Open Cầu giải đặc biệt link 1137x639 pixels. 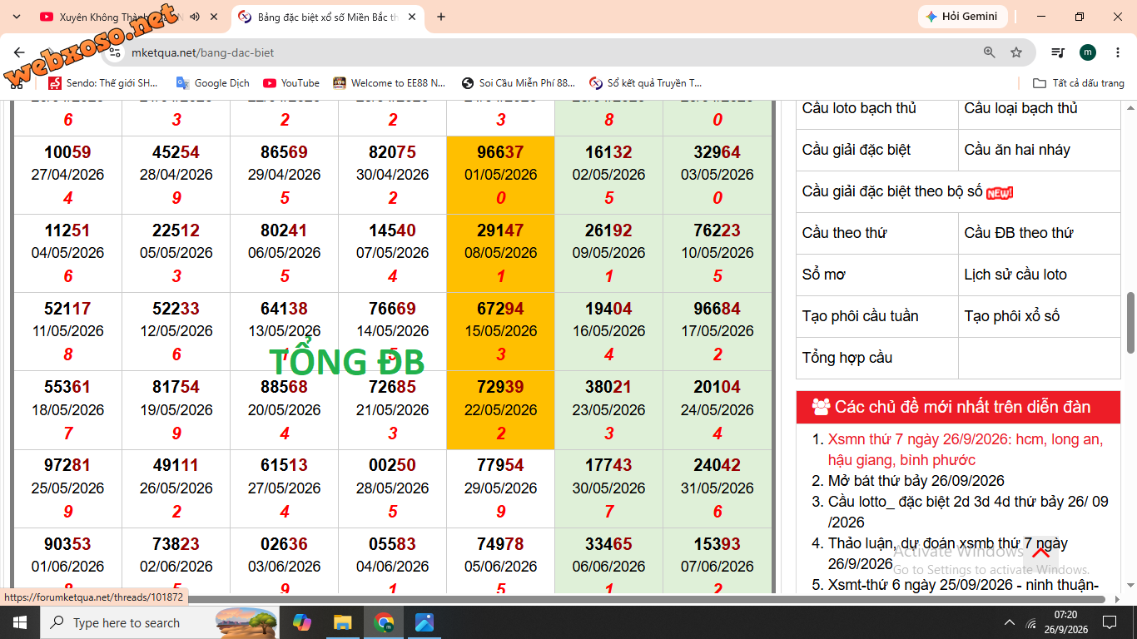(x=856, y=150)
